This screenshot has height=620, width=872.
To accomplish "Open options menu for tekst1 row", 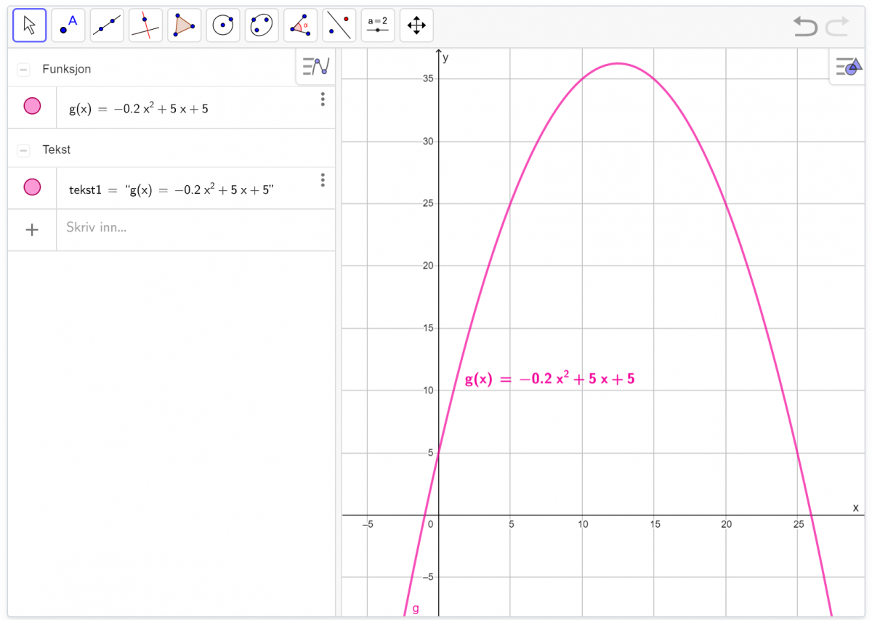I will [323, 180].
